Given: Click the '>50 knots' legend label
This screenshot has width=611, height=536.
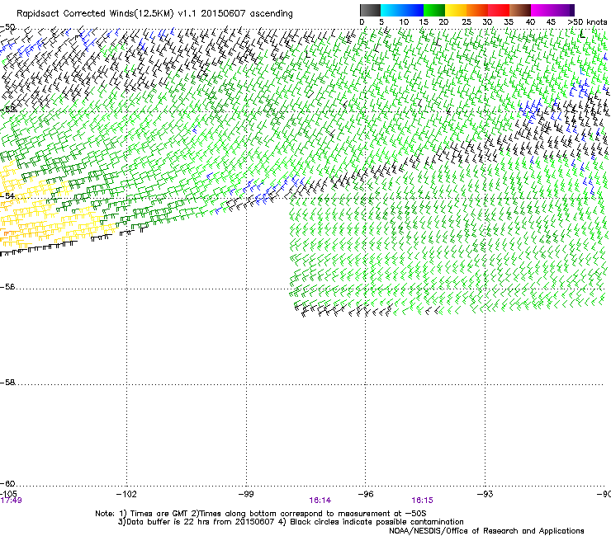Looking at the screenshot, I should [x=587, y=22].
